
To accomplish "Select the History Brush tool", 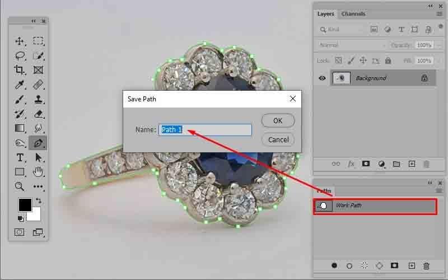I will (x=20, y=114).
